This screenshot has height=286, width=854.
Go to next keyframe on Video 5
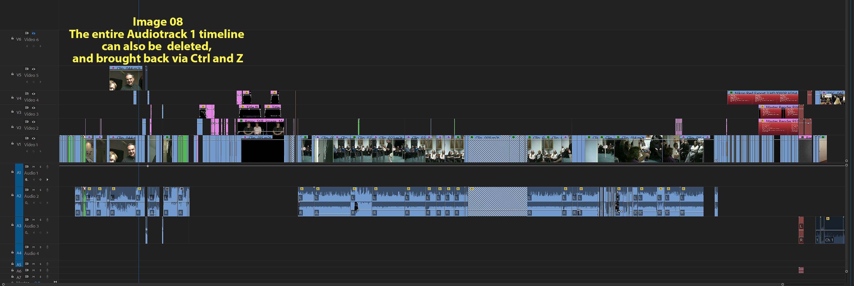tap(40, 81)
